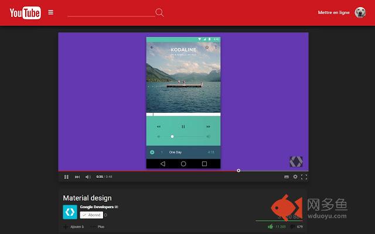375x234 pixels.
Task: Click the Ajouter à button
Action: pos(73,227)
